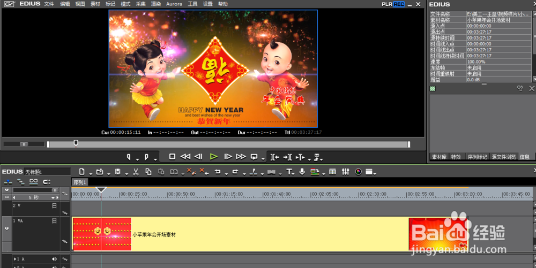The image size is (536, 268).
Task: Click the Export sequence icon
Action: click(315, 172)
